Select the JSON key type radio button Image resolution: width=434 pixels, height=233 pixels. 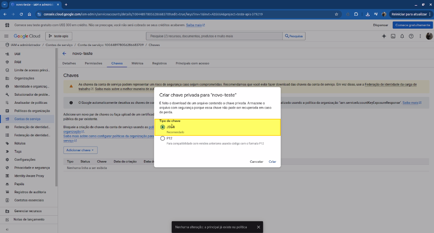click(163, 127)
